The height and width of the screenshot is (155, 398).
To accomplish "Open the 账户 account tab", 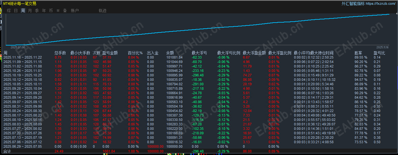I will click(x=75, y=11).
